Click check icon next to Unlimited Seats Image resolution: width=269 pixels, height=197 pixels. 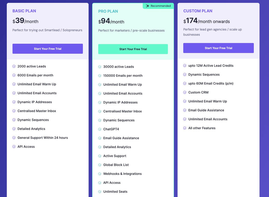(x=100, y=192)
